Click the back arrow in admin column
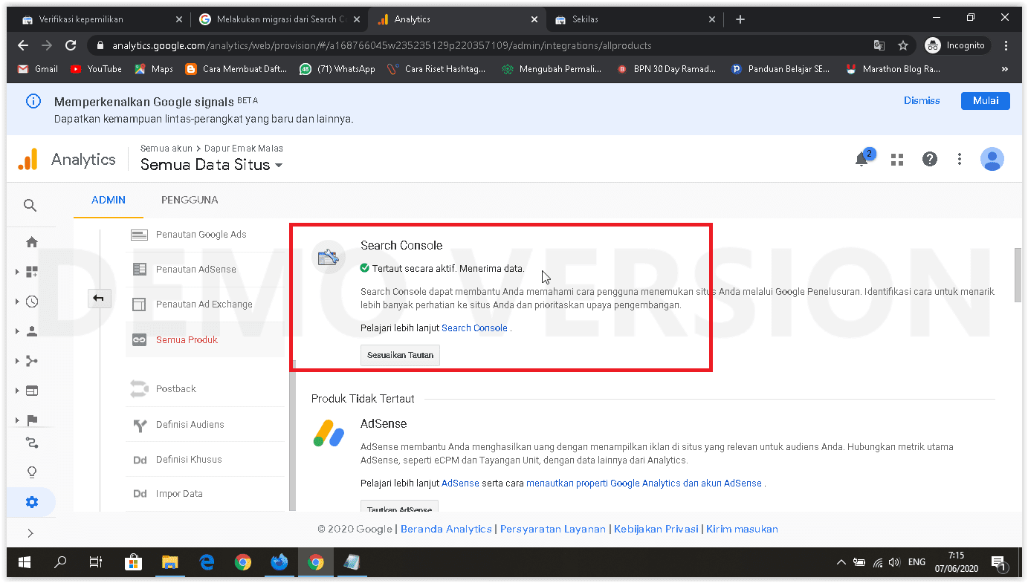 coord(98,299)
